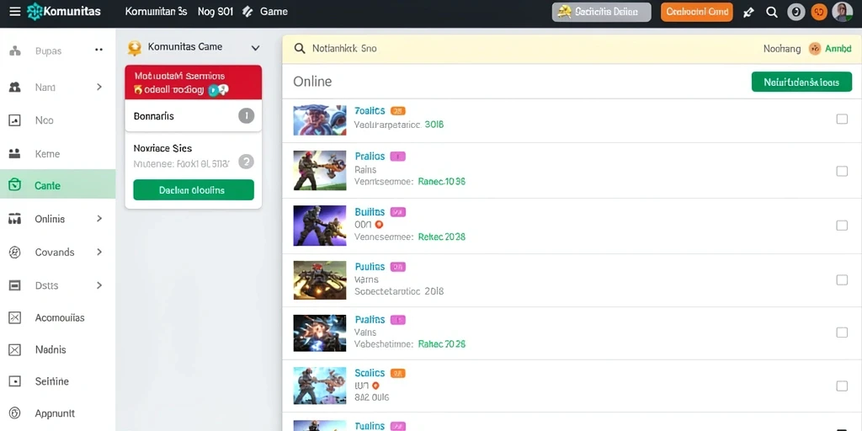Open the Komunitan 3s top nav item
The height and width of the screenshot is (431, 862).
coord(156,12)
